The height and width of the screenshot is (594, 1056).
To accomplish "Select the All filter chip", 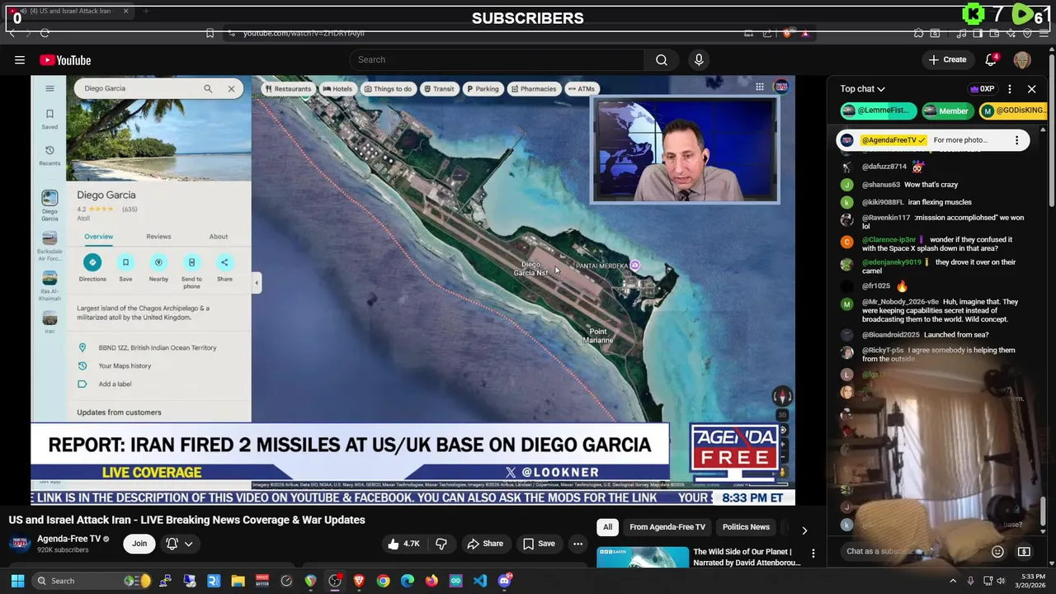I will point(607,527).
